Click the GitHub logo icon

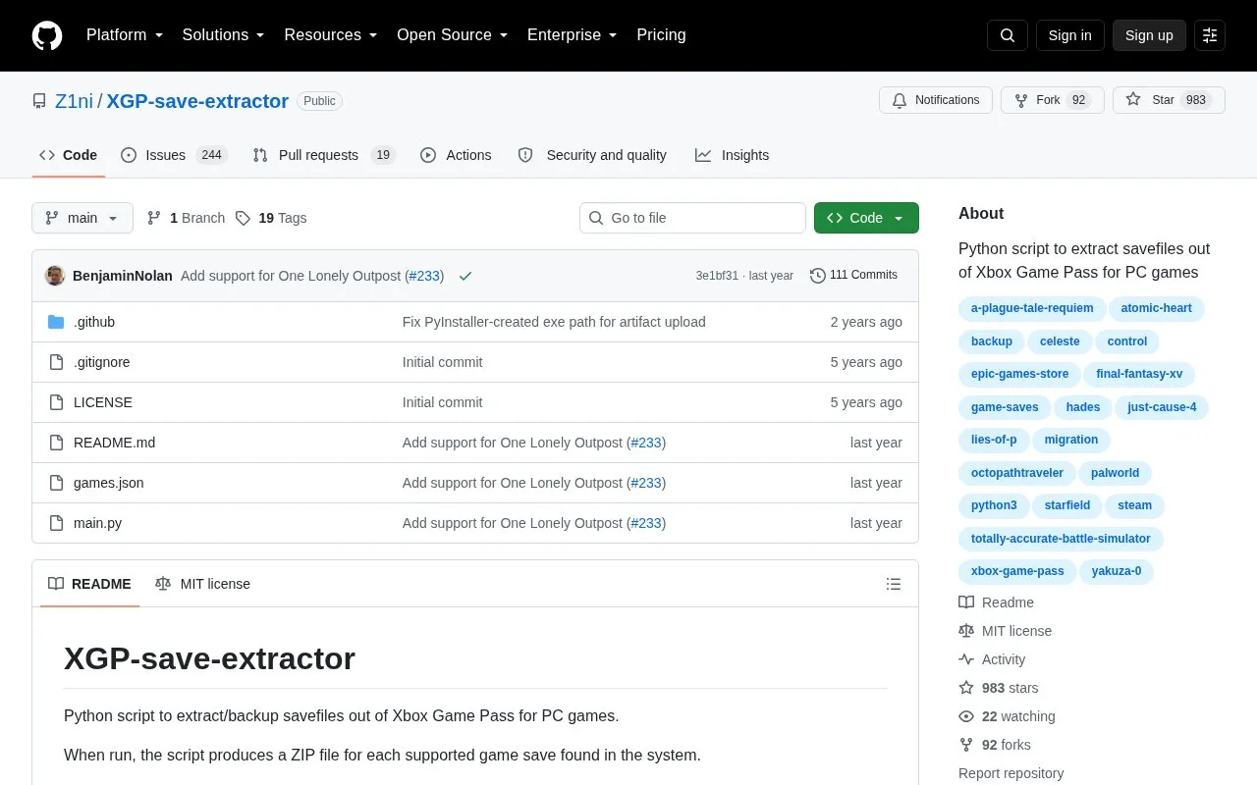click(x=47, y=35)
